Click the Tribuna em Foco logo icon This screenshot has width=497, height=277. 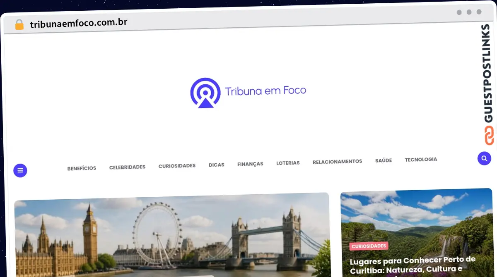[205, 93]
